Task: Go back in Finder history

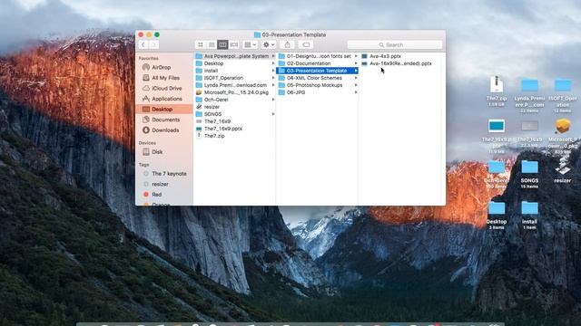Action: tap(143, 44)
